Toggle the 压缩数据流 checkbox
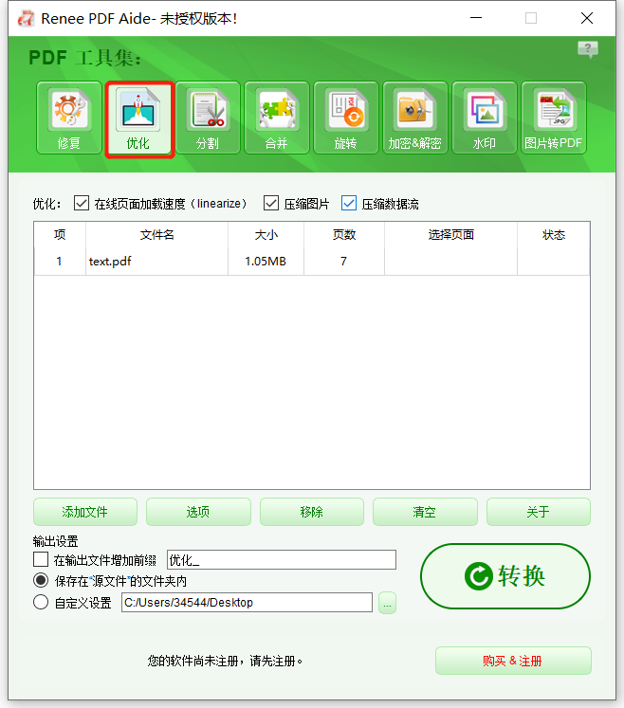 click(x=349, y=203)
